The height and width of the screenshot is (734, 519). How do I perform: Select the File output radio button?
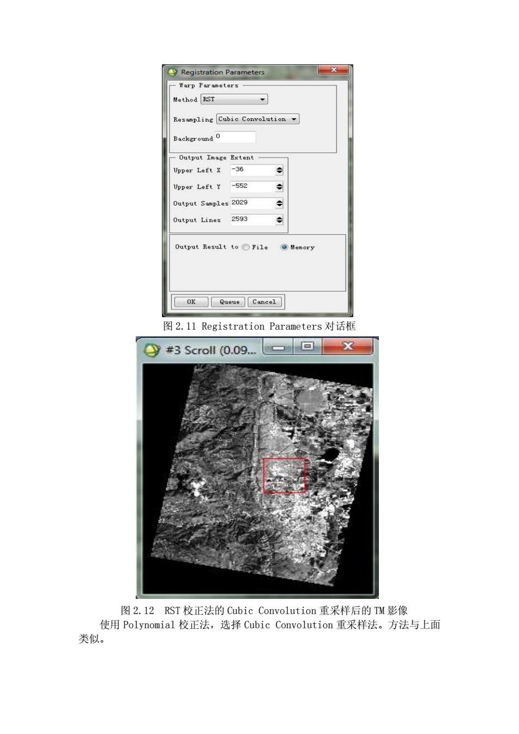tap(246, 247)
